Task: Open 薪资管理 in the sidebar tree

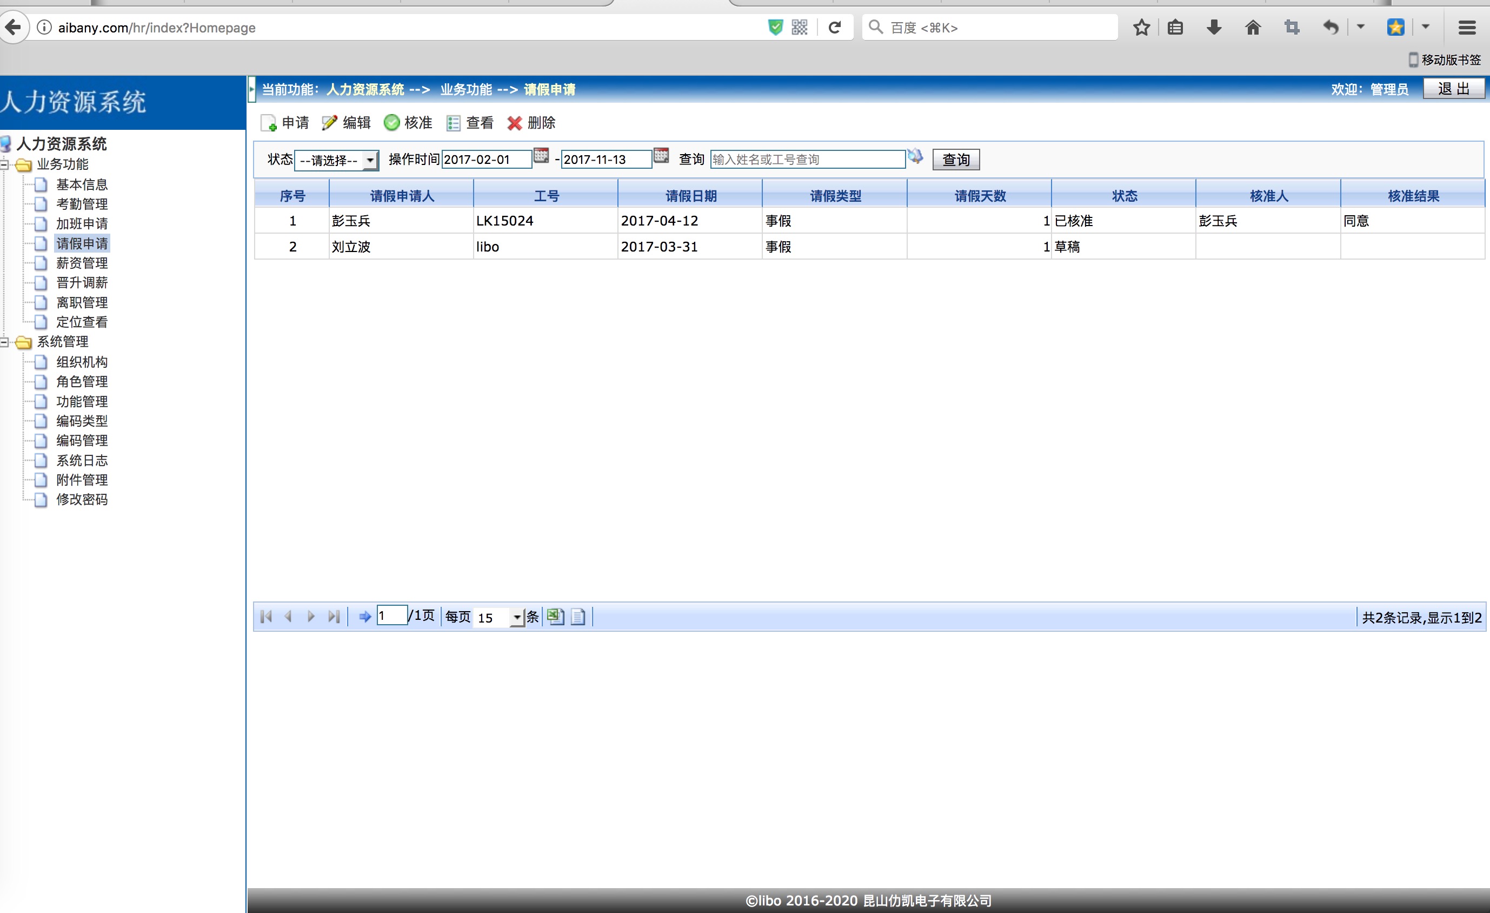Action: [x=82, y=263]
